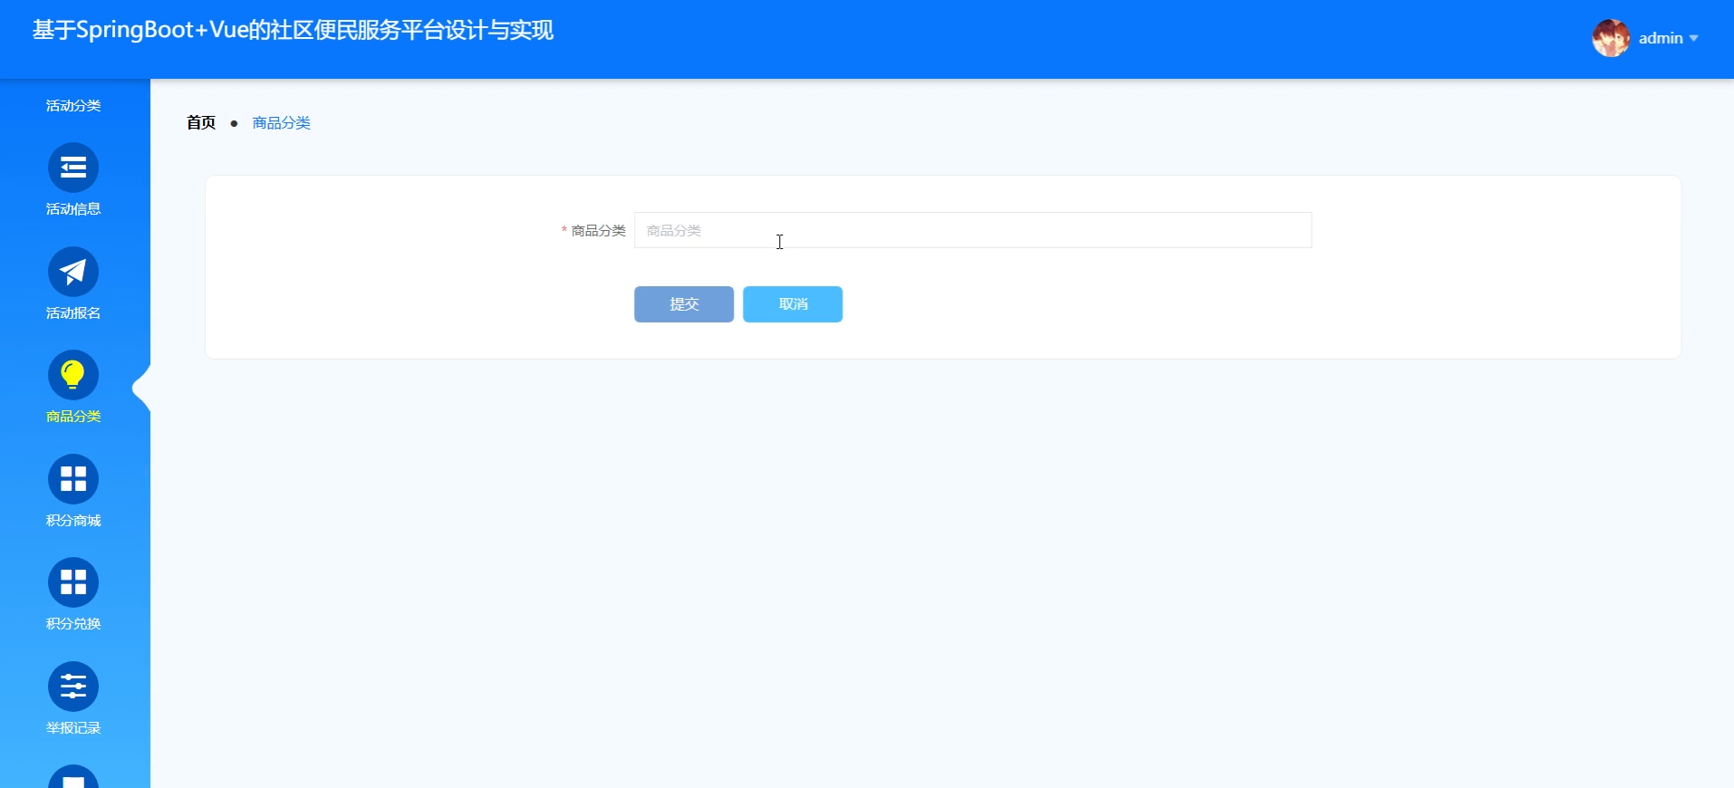
Task: Click the platform title in header
Action: pos(293,30)
